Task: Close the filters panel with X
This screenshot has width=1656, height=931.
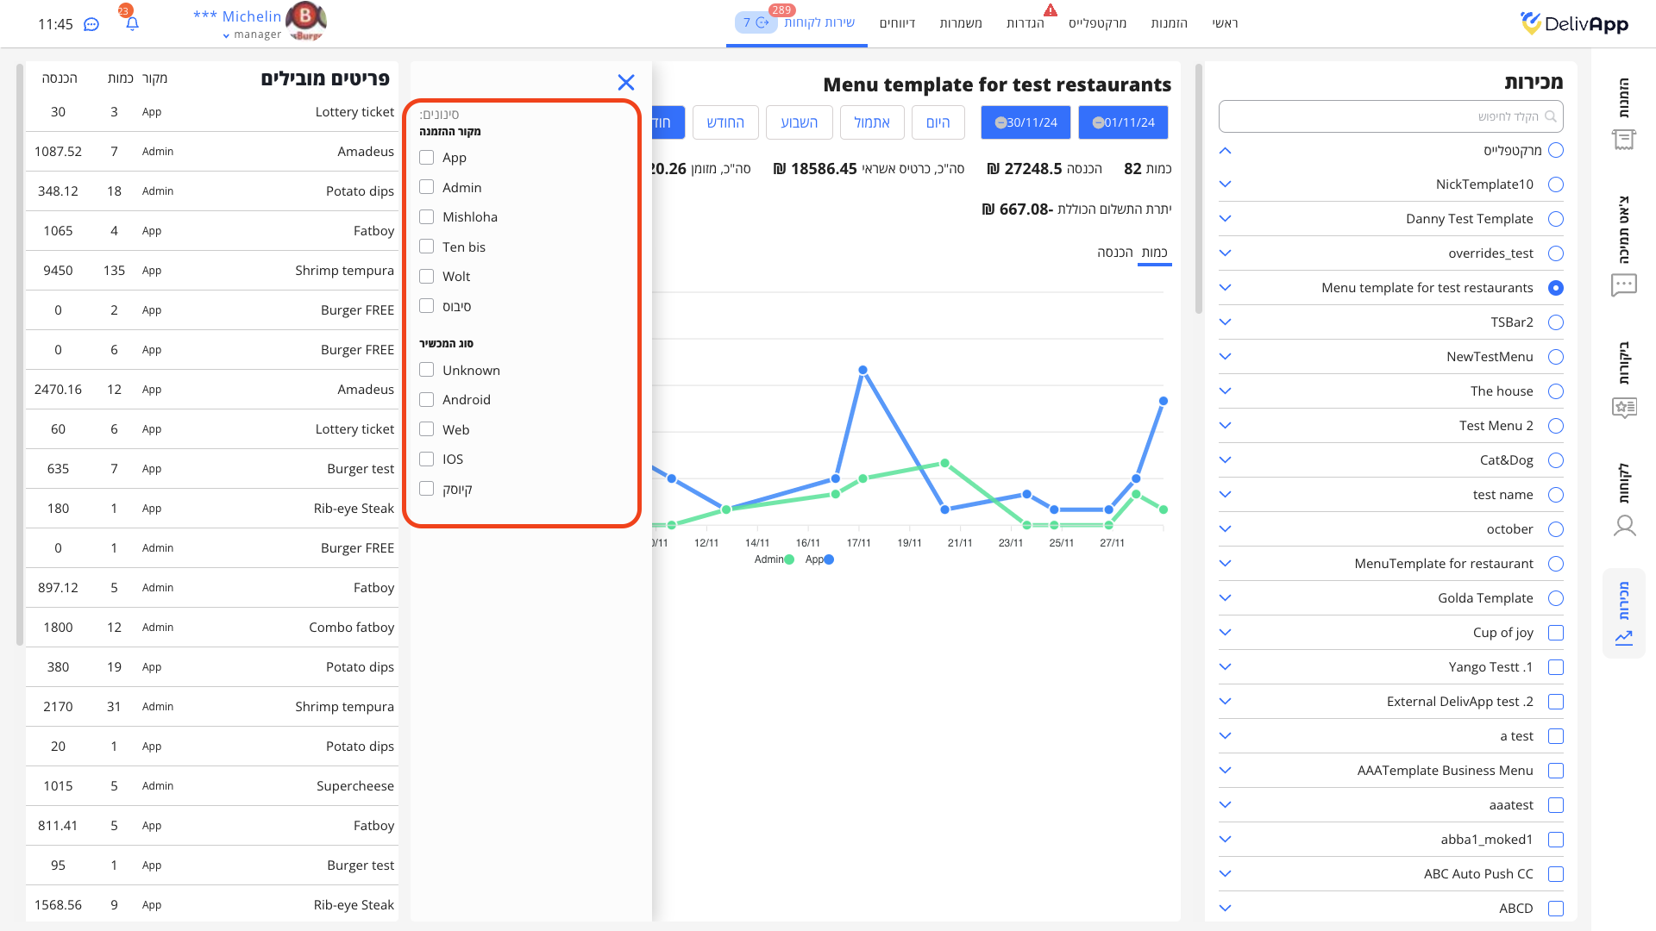Action: (x=626, y=82)
